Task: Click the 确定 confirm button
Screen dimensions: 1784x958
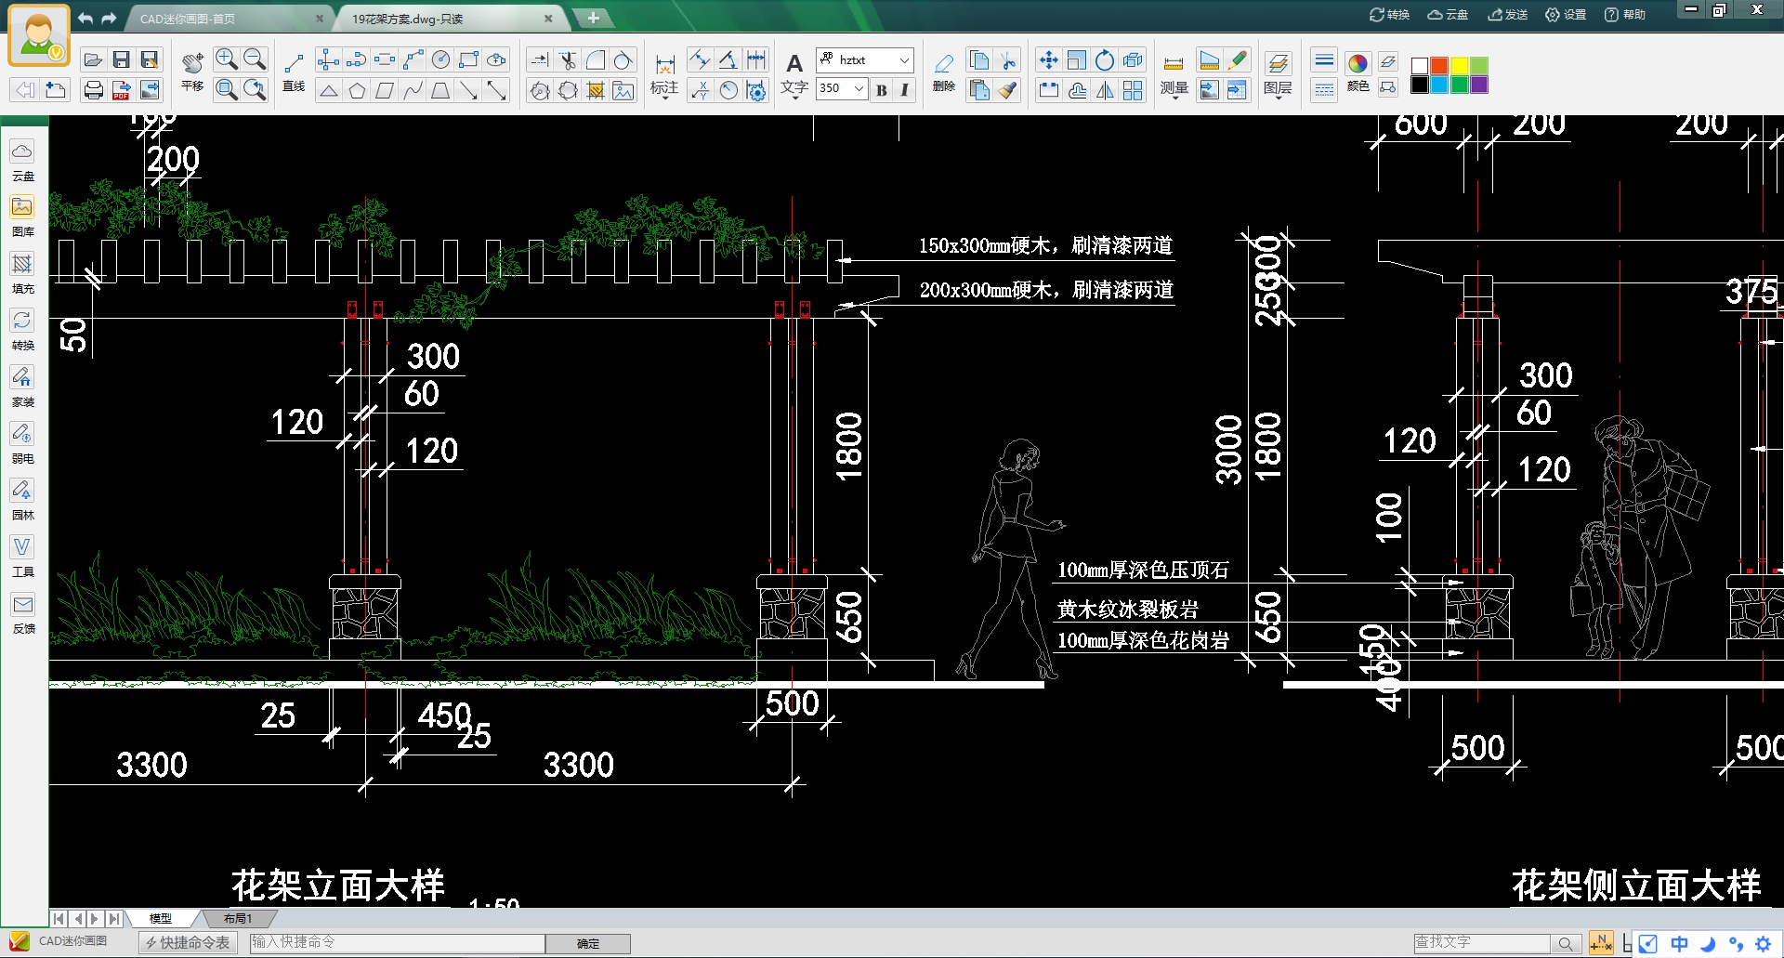Action: [x=587, y=943]
